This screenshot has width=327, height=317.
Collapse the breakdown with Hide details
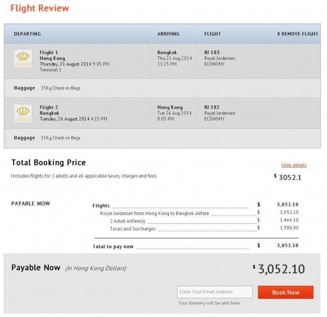click(294, 165)
